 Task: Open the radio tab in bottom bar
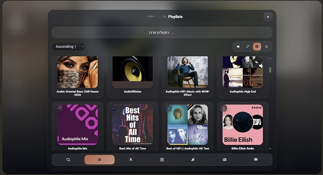pyautogui.click(x=225, y=160)
